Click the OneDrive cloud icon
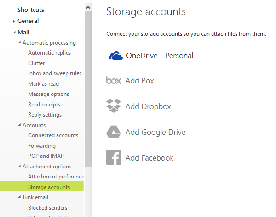The width and height of the screenshot is (276, 217). point(115,56)
